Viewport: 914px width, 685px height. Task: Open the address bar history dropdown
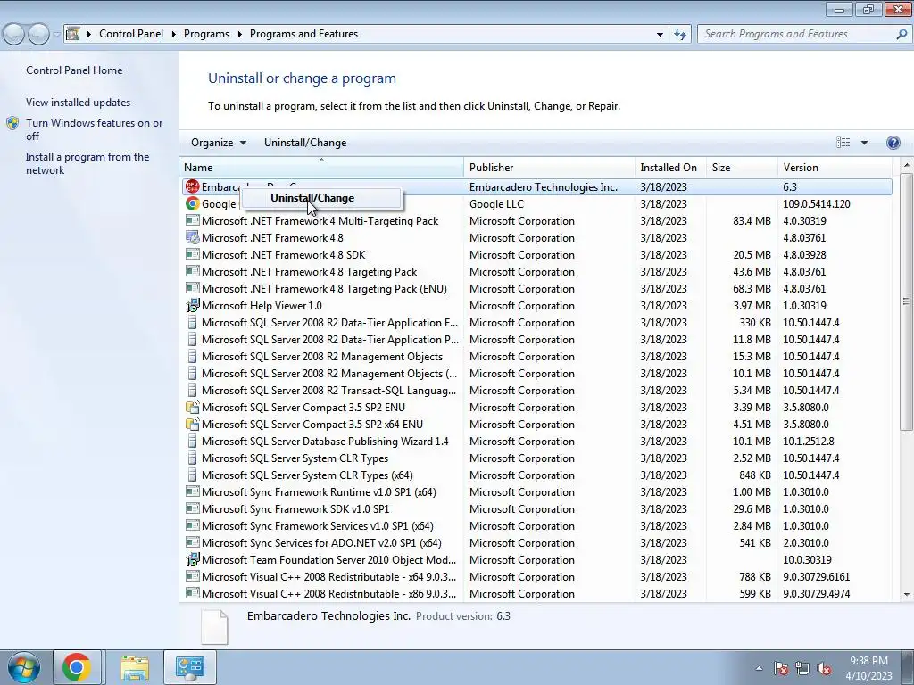660,34
